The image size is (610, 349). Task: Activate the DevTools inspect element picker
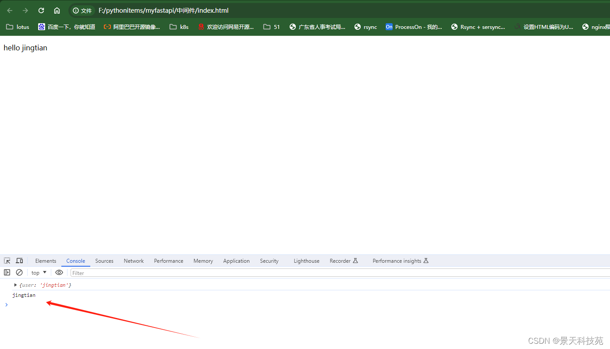click(x=7, y=261)
